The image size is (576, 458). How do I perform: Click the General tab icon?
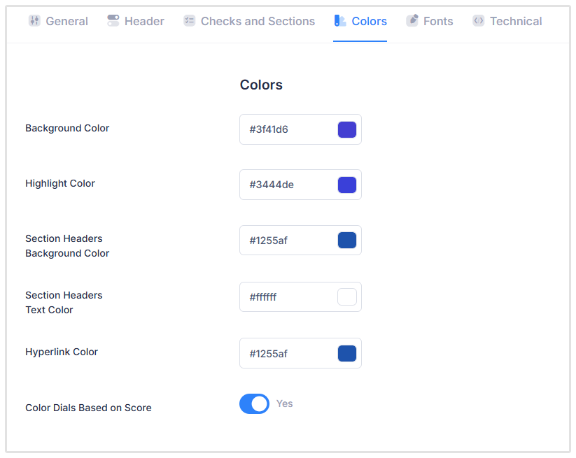tap(34, 21)
